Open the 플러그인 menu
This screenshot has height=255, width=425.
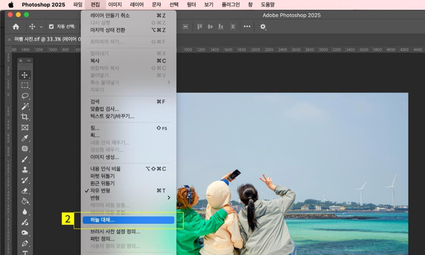(231, 5)
